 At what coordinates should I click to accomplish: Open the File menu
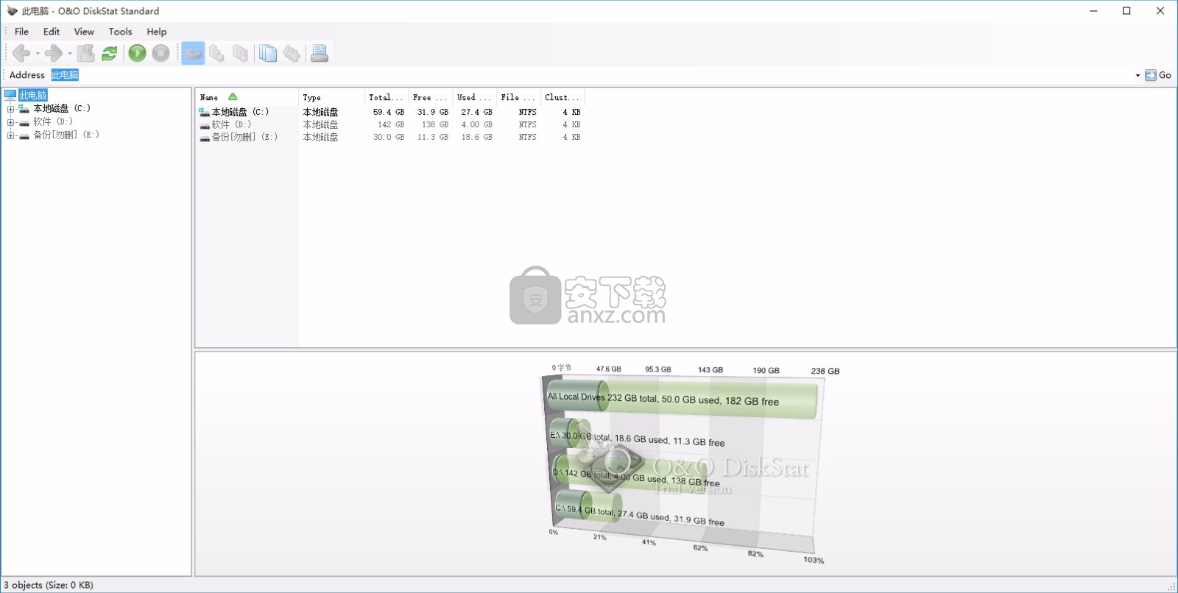point(21,32)
